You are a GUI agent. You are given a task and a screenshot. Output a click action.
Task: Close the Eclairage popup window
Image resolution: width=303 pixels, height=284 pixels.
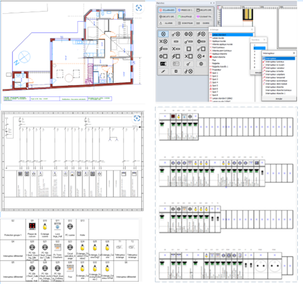click(252, 30)
